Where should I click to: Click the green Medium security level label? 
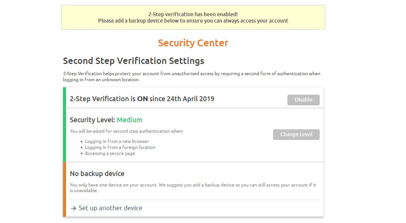click(x=129, y=120)
